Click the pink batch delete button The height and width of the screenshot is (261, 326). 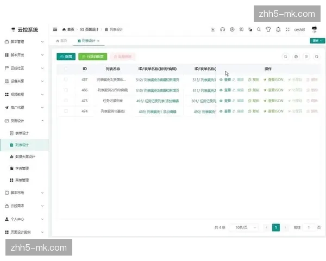(123, 57)
